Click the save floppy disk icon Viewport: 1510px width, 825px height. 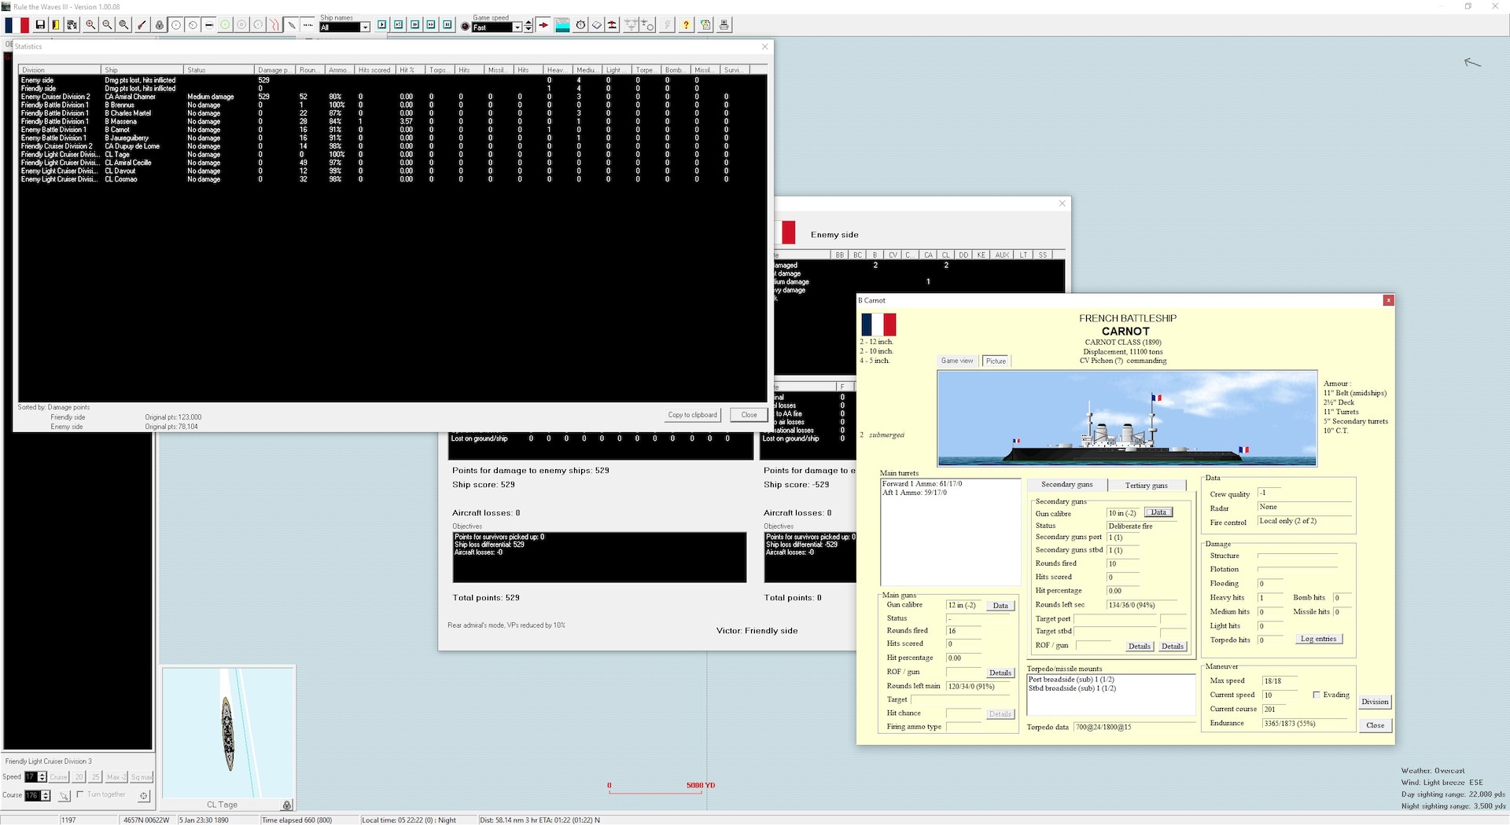click(x=40, y=25)
